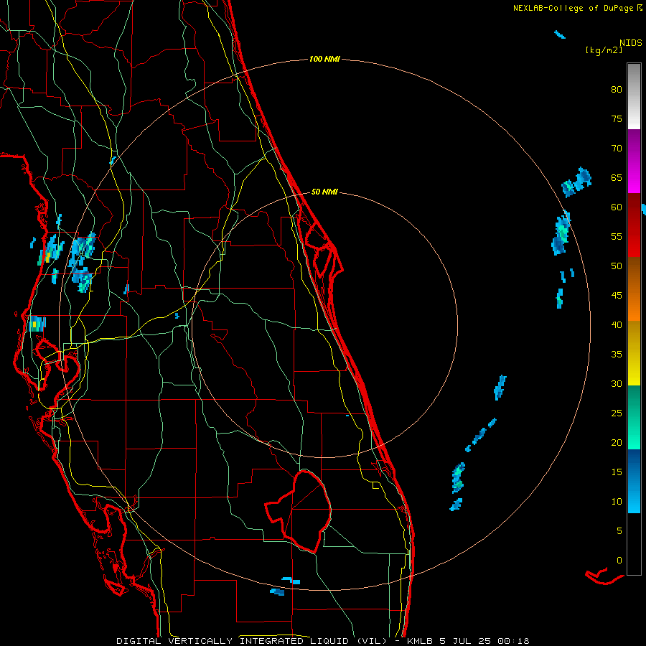Click the green segment of the color bar
646x646 pixels.
point(634,417)
